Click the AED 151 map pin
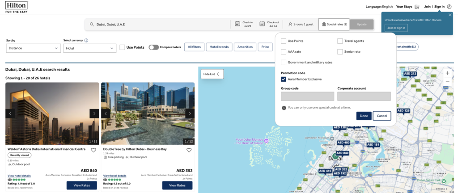Screen dimensions: 458x193 pyautogui.click(x=373, y=145)
